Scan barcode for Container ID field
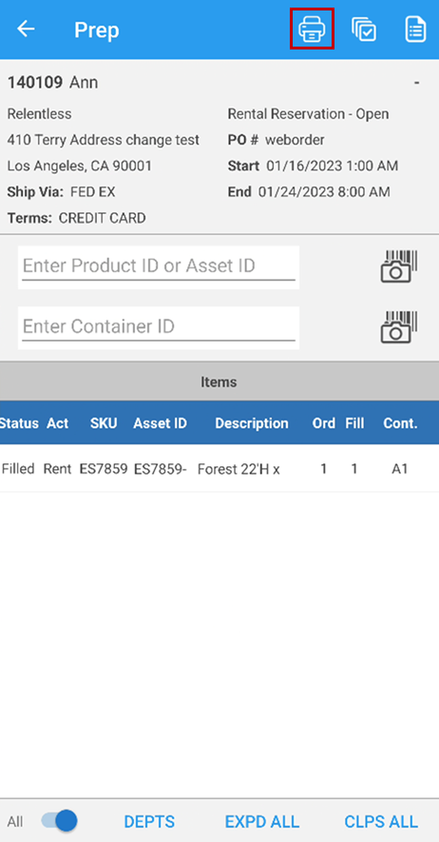The width and height of the screenshot is (439, 842). click(399, 327)
